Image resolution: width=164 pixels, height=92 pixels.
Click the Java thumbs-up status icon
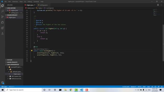coord(152,87)
